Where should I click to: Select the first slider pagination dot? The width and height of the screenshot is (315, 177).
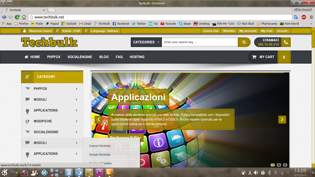[272, 165]
